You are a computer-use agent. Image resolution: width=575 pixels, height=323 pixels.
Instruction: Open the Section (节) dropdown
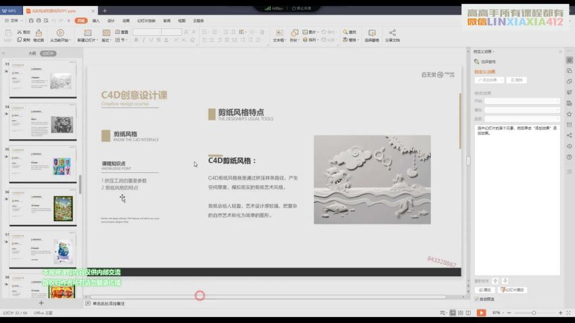(x=121, y=40)
